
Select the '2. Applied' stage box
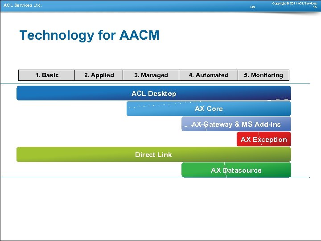(x=99, y=75)
